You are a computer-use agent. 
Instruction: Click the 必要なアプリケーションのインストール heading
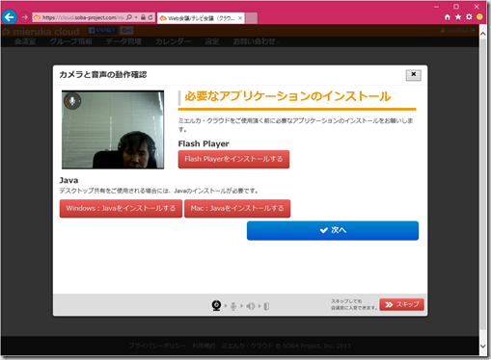pyautogui.click(x=287, y=96)
